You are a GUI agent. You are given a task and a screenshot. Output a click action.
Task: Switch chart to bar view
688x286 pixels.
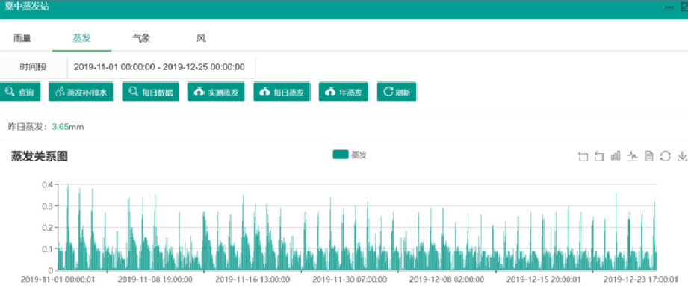click(x=616, y=156)
